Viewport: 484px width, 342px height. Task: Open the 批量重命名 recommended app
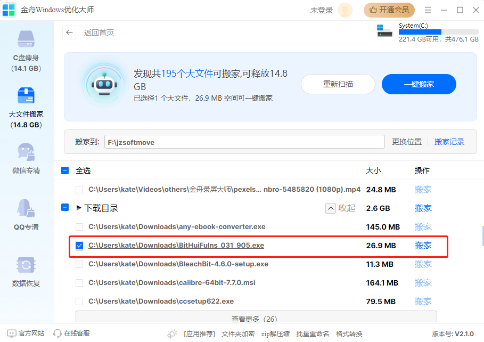coord(313,333)
